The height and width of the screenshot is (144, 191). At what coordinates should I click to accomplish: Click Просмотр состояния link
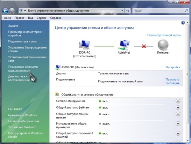coord(172,81)
